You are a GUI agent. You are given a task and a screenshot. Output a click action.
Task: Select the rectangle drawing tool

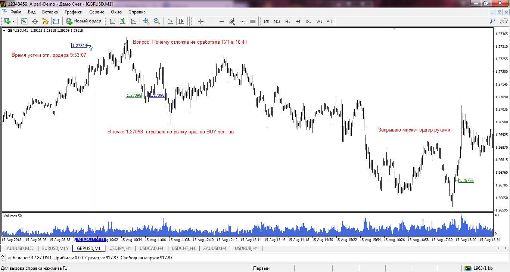pos(253,21)
